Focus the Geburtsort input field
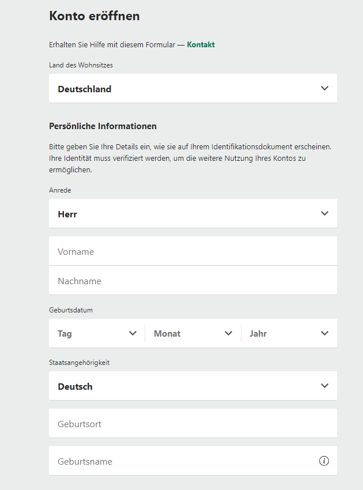The height and width of the screenshot is (490, 363). [193, 424]
